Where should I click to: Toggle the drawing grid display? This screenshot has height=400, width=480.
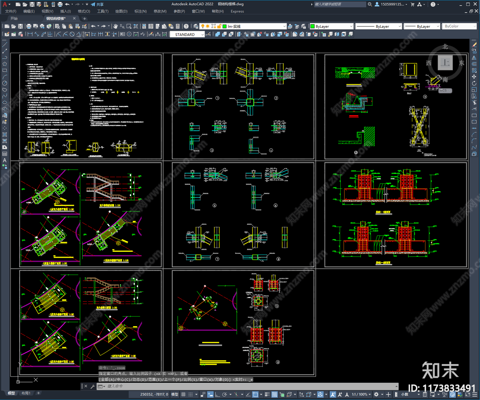pos(183,394)
